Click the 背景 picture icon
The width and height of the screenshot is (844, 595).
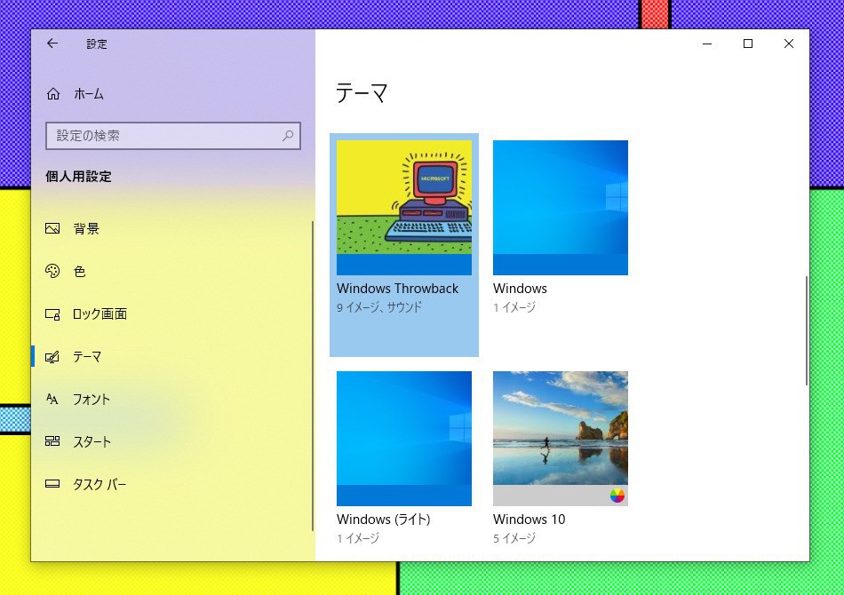click(52, 228)
